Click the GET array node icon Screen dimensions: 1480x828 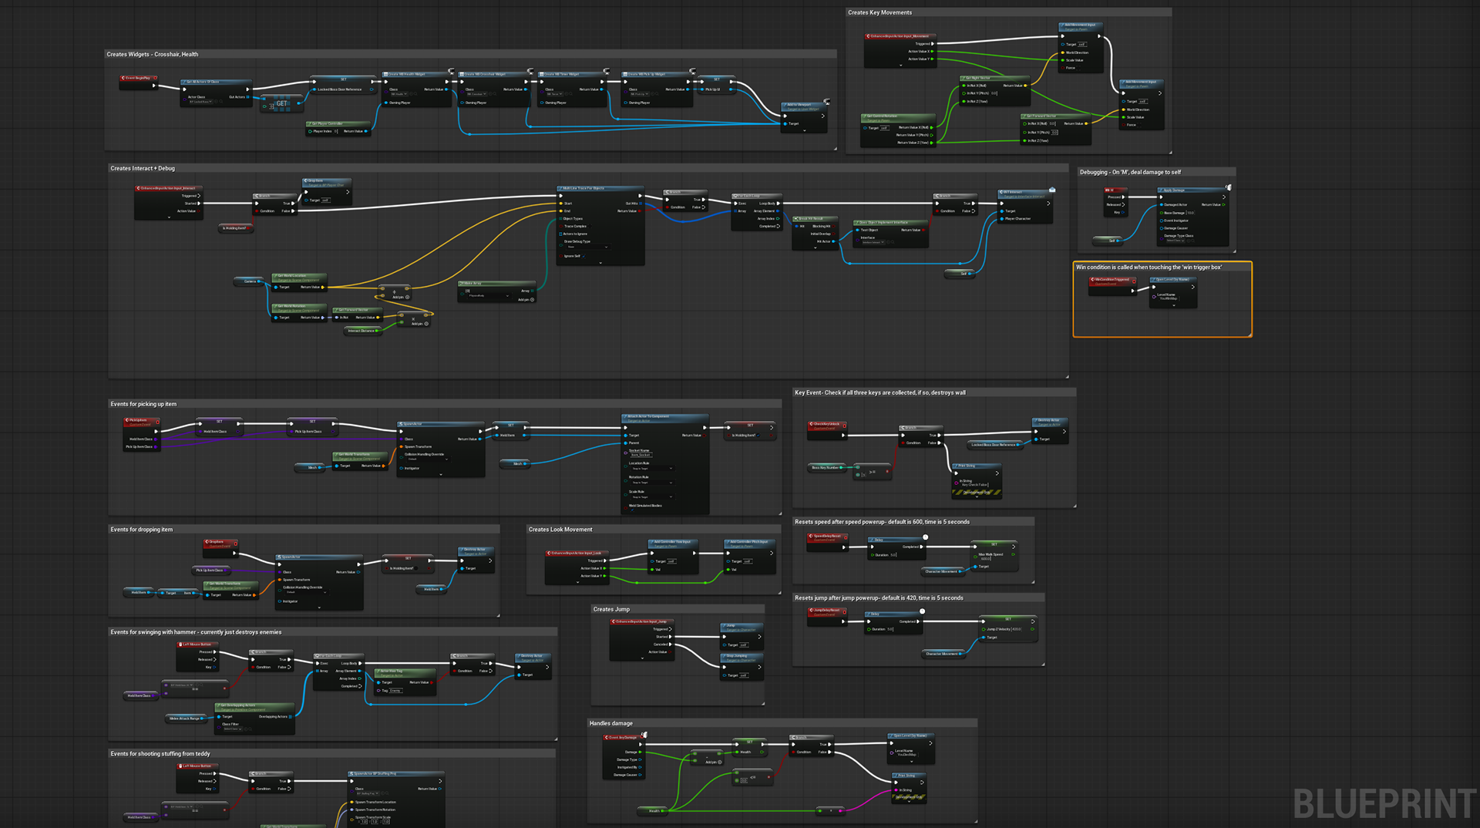(x=281, y=103)
